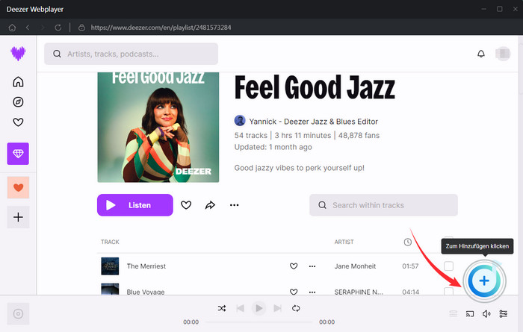This screenshot has height=332, width=523.
Task: Open the queue list icon
Action: click(453, 313)
